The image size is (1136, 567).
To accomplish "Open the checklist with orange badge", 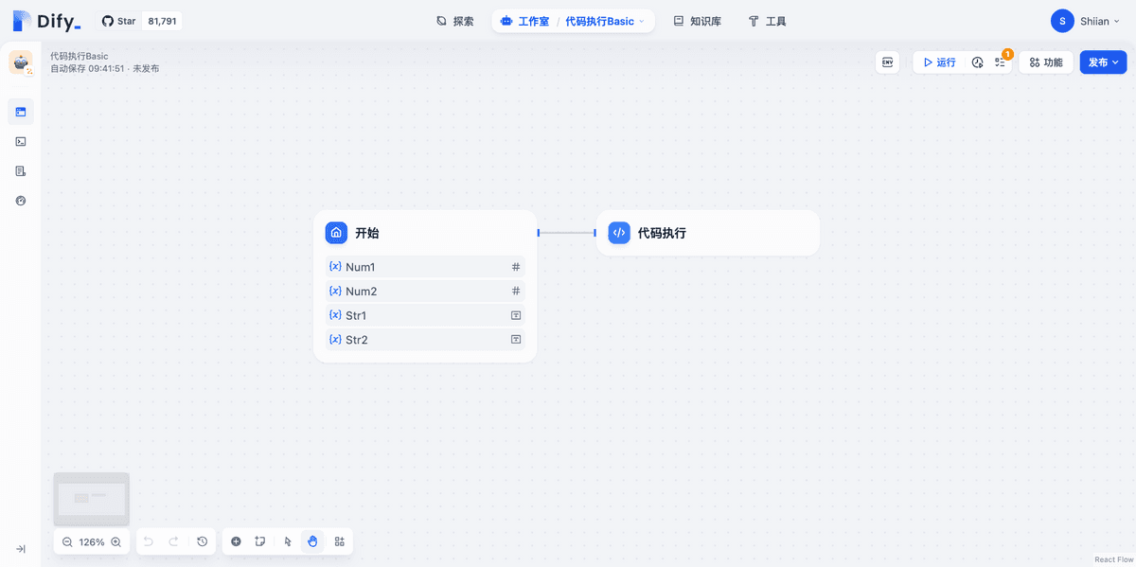I will tap(1000, 62).
